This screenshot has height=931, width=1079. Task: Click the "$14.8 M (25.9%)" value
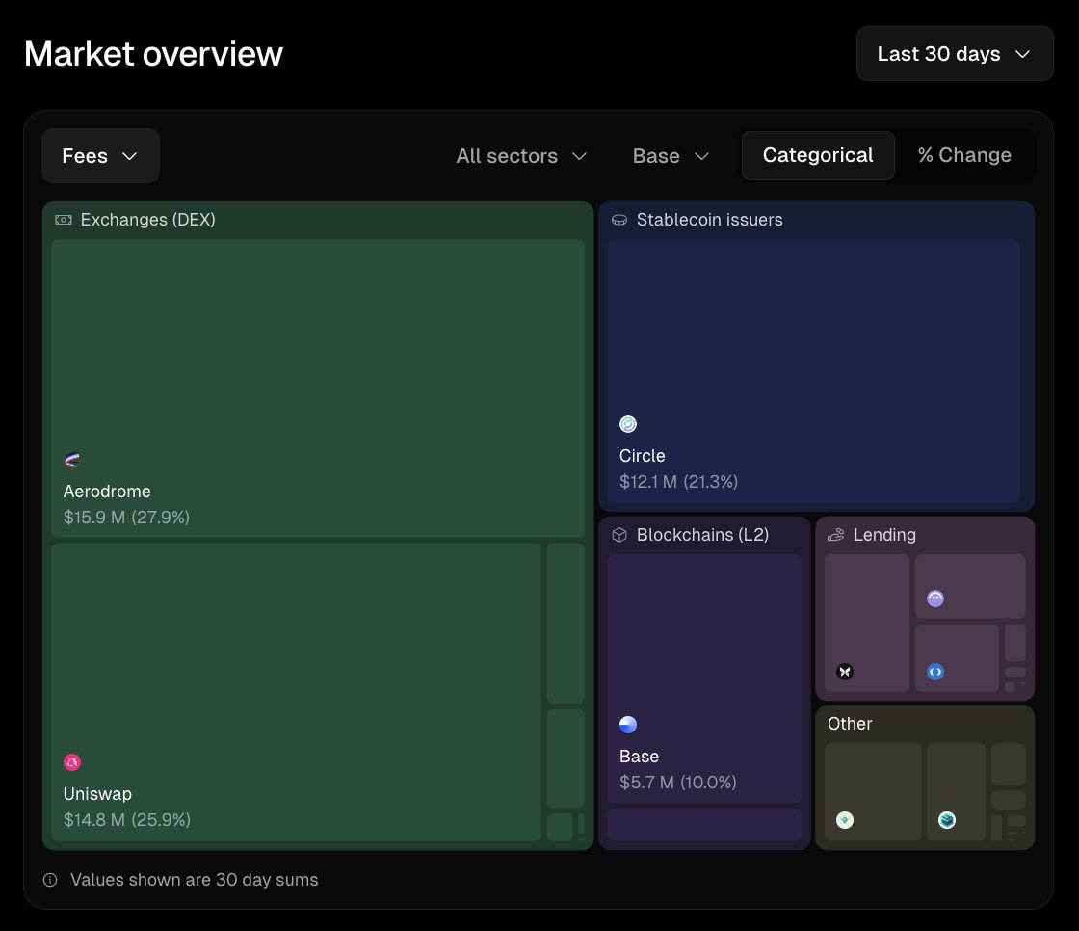126,820
